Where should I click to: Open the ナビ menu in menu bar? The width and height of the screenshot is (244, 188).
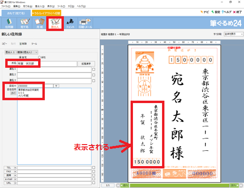click(x=71, y=6)
